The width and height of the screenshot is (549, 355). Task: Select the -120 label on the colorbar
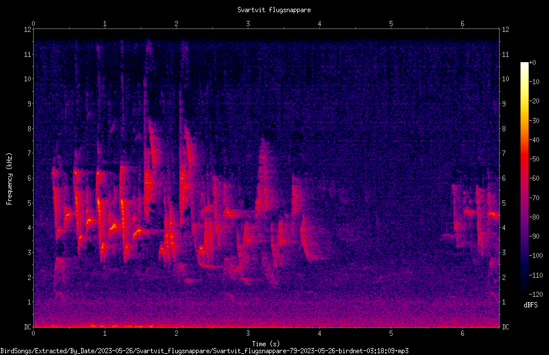tap(536, 295)
